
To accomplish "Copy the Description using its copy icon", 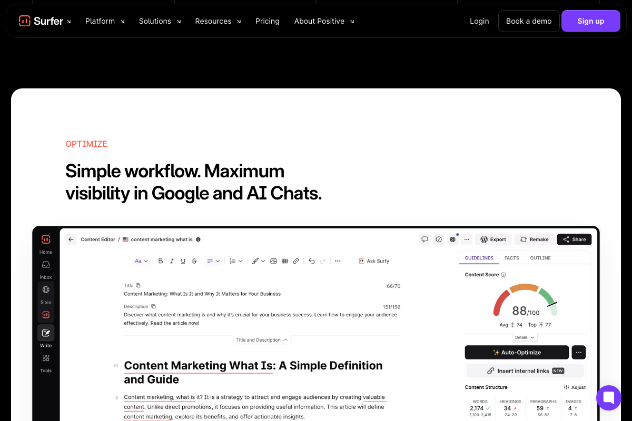I will (x=153, y=306).
